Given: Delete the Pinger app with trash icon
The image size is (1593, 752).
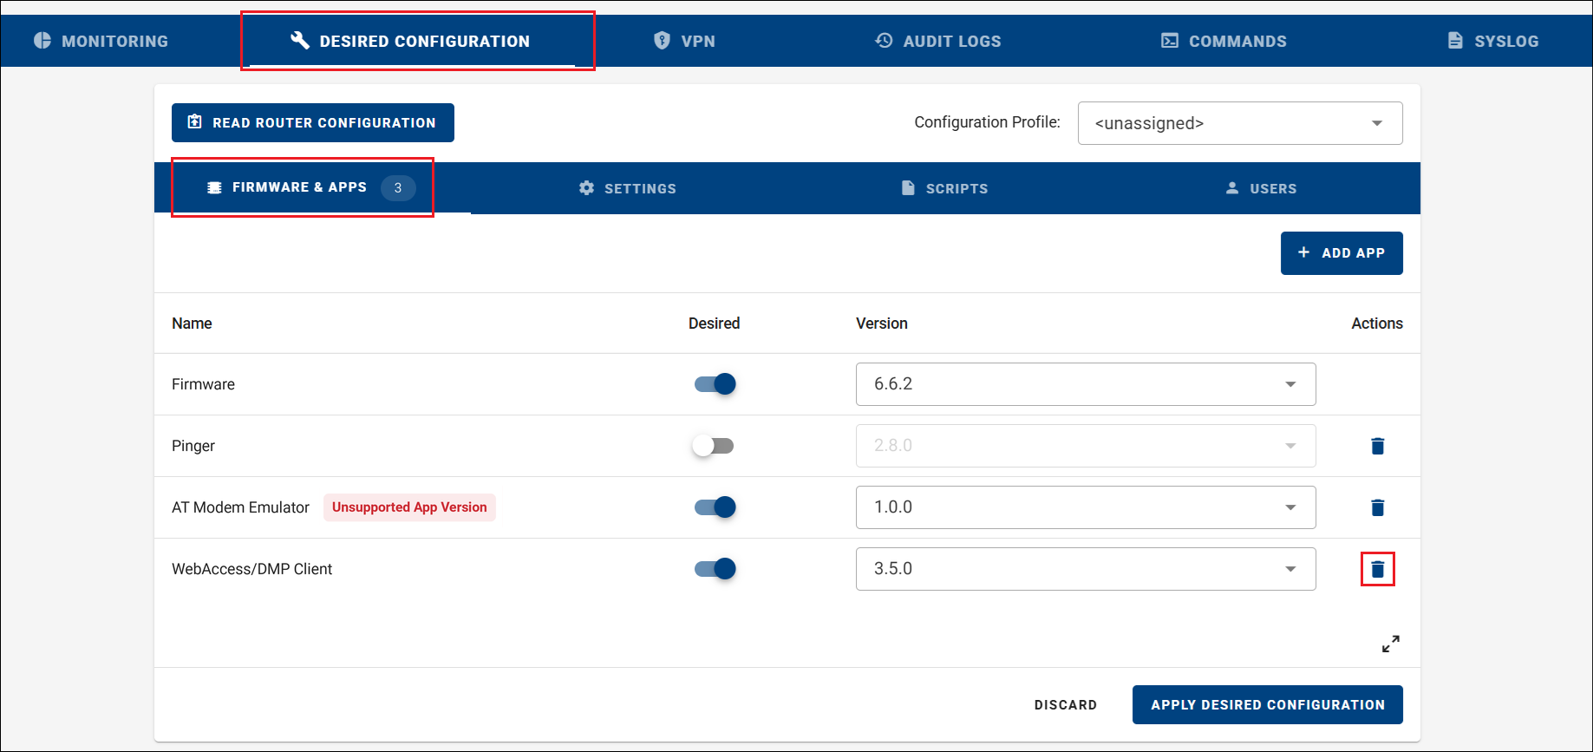Looking at the screenshot, I should coord(1377,446).
